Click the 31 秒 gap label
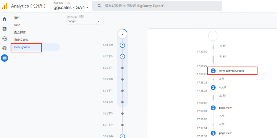 [222, 57]
